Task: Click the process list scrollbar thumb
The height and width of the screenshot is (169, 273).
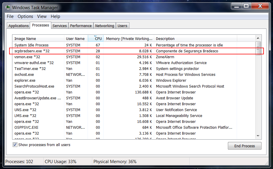Action: point(258,48)
